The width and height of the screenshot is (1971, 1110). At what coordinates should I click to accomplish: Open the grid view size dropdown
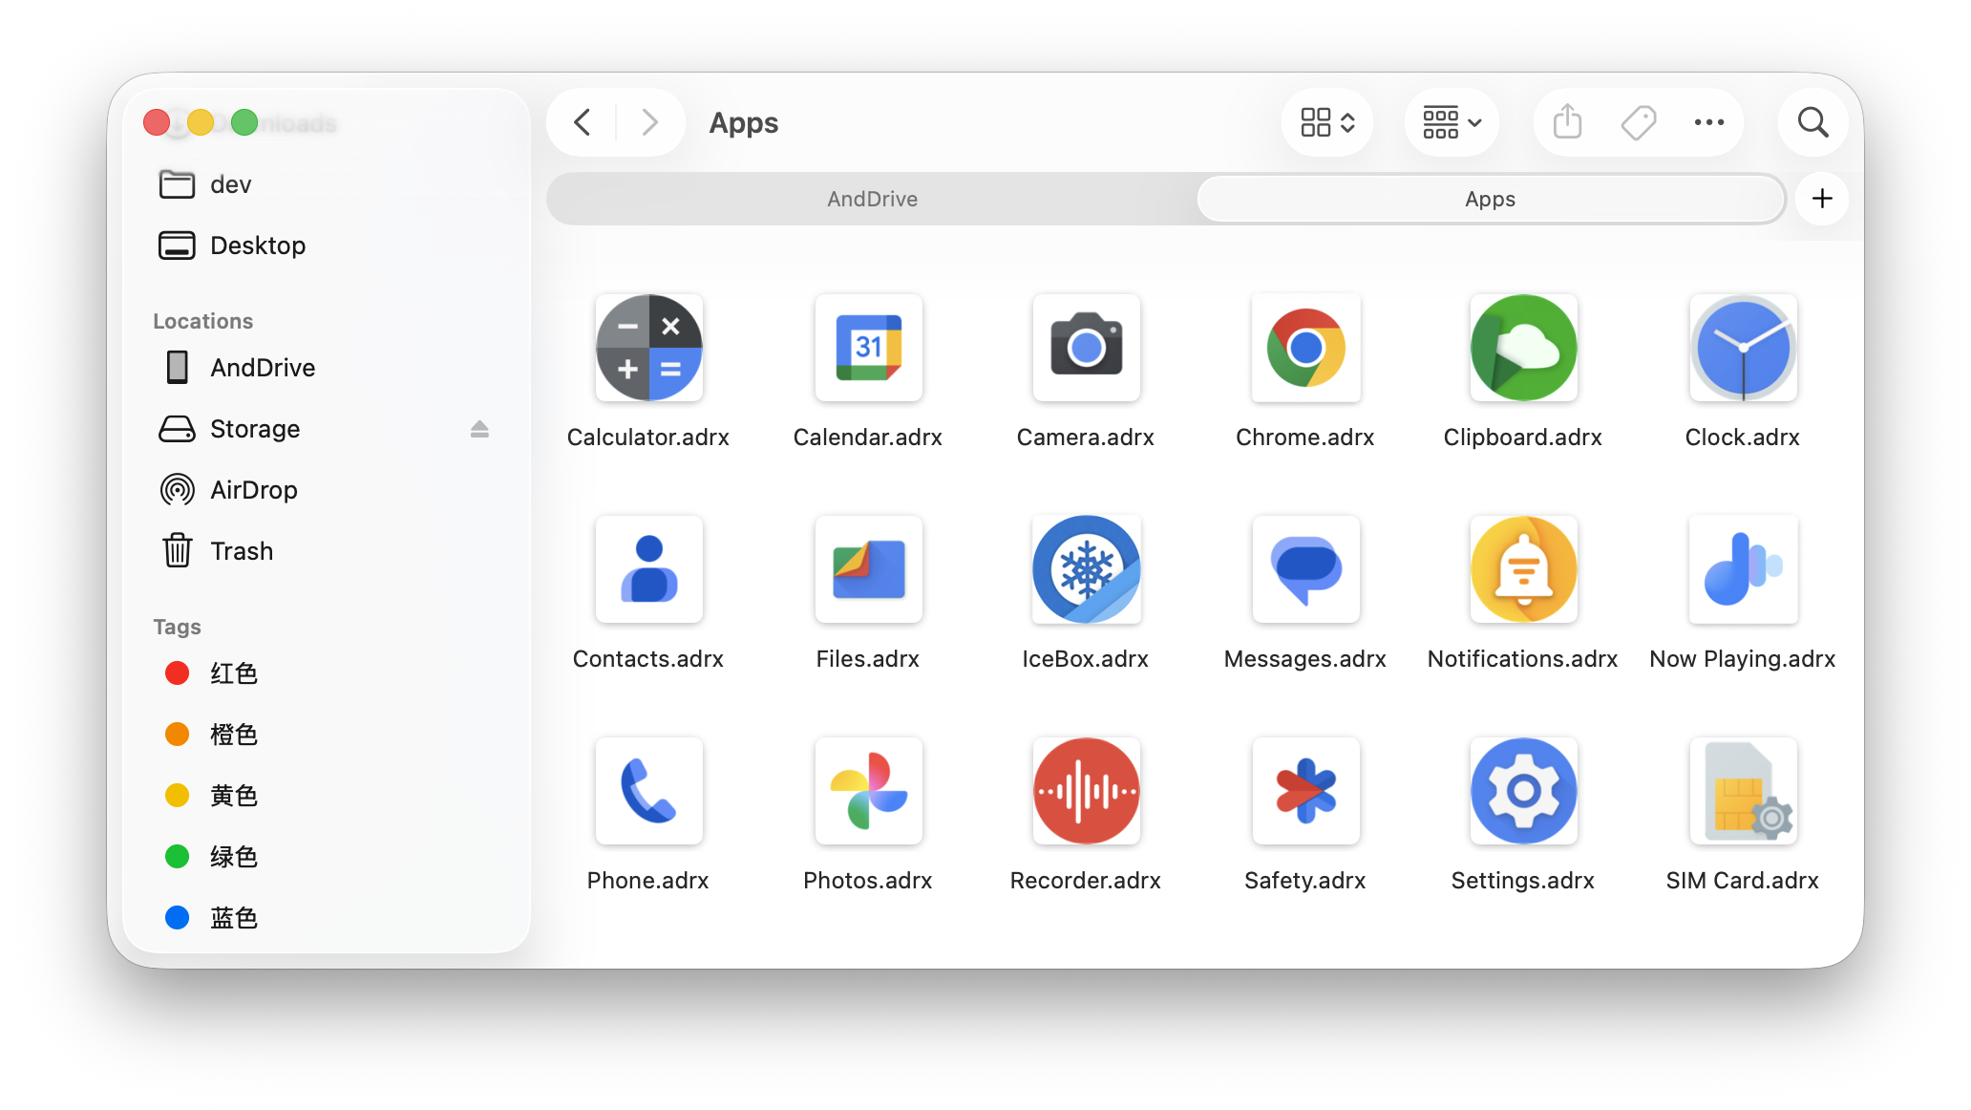pos(1326,122)
